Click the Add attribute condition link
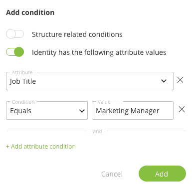The width and height of the screenshot is (192, 188). pos(41,147)
